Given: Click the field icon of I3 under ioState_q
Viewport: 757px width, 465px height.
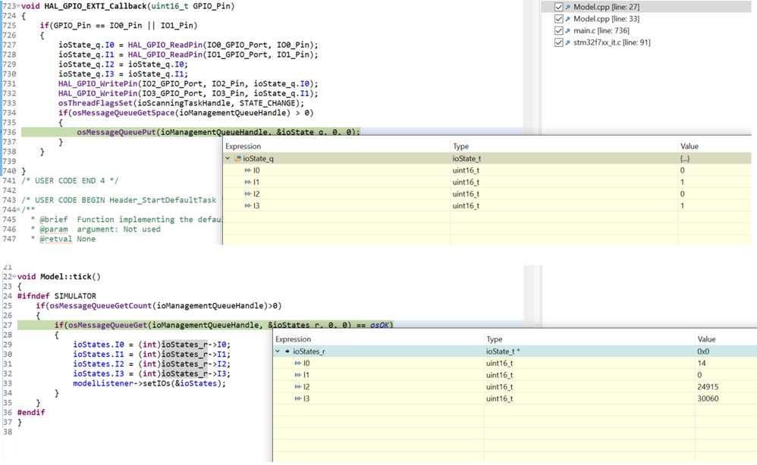Looking at the screenshot, I should coord(248,206).
